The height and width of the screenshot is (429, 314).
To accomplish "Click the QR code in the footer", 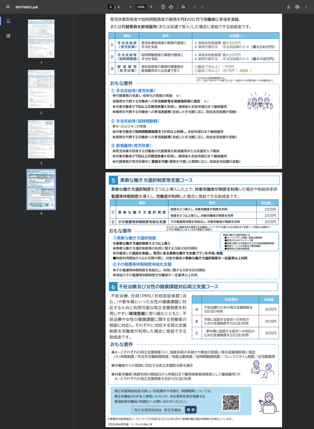I will tap(231, 402).
